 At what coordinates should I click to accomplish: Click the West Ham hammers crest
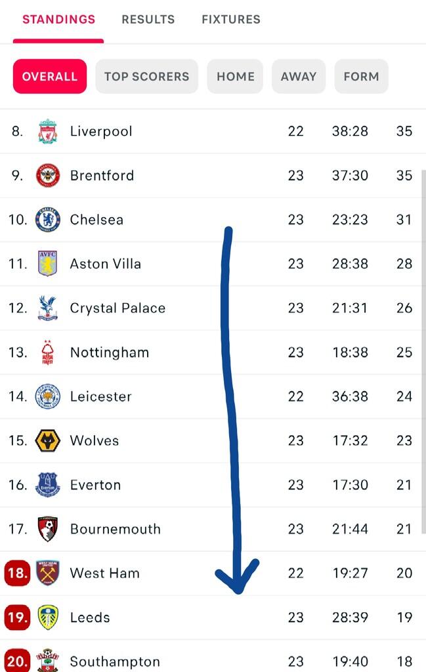click(47, 573)
